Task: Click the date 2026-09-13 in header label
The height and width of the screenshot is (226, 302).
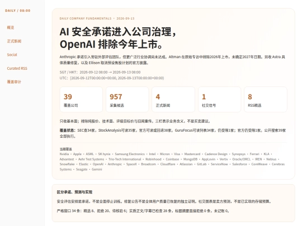Action: point(125,18)
